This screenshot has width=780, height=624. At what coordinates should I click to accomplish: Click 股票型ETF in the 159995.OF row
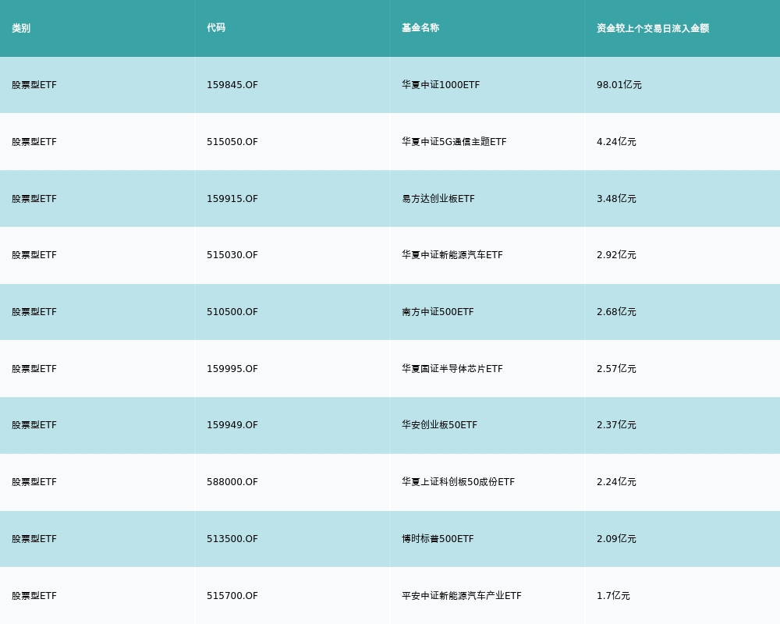coord(34,369)
